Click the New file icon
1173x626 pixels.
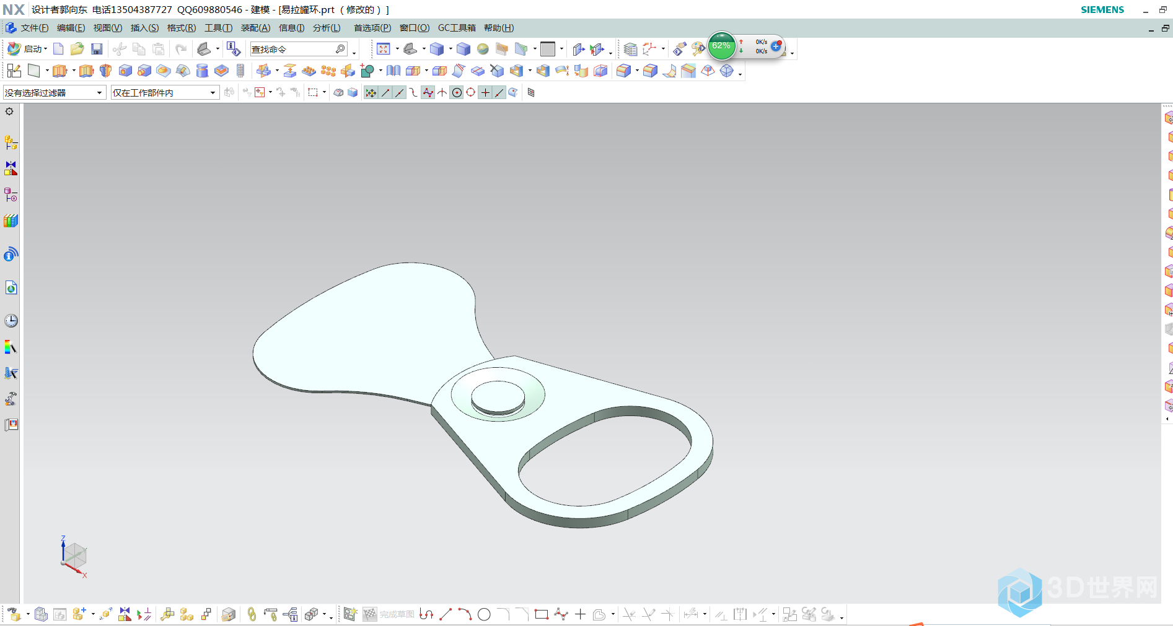click(x=58, y=49)
